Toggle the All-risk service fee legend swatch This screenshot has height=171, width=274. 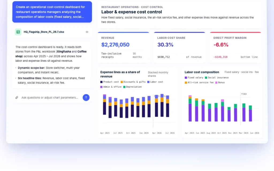click(x=186, y=83)
